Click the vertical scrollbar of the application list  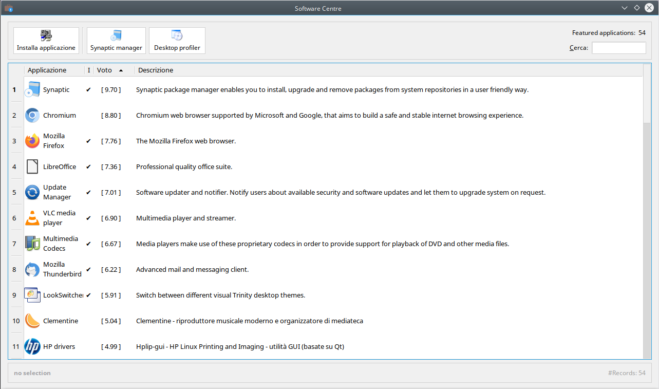click(647, 211)
